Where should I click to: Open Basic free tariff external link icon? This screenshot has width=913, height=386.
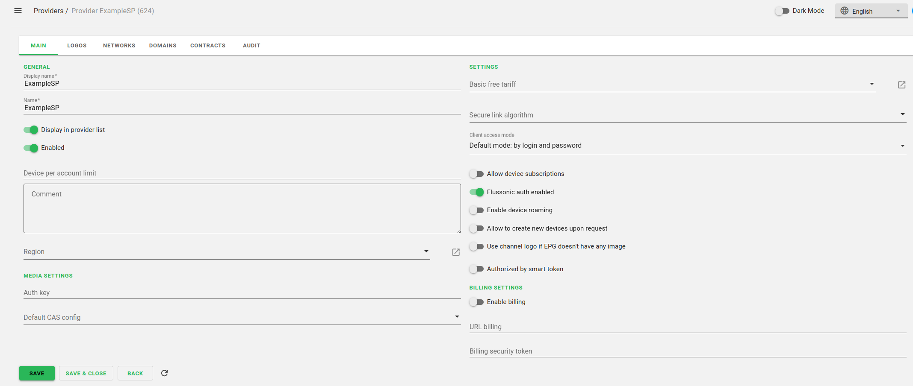901,85
